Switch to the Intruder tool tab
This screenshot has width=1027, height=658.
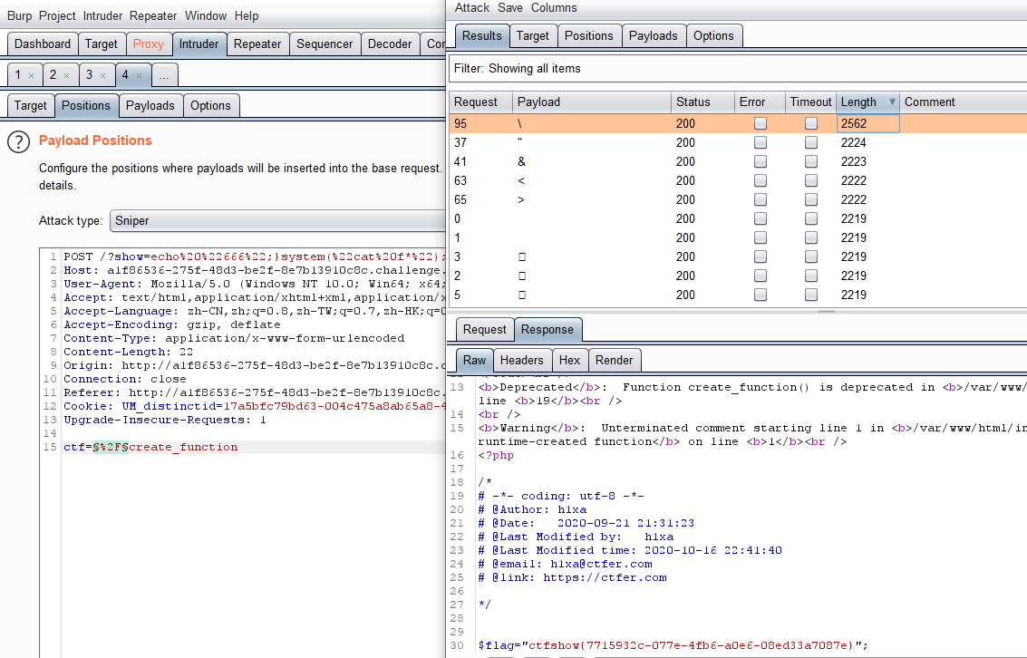click(199, 44)
